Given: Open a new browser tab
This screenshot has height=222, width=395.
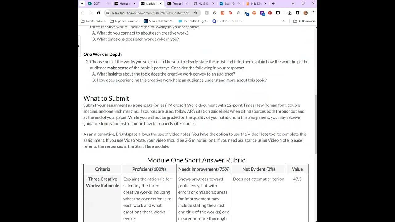Looking at the screenshot, I should click(x=273, y=4).
